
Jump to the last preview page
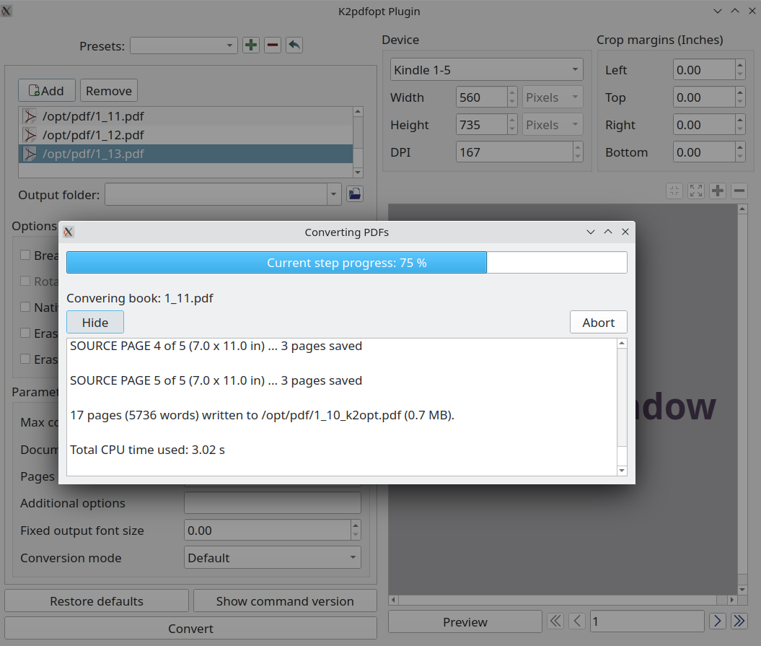739,621
